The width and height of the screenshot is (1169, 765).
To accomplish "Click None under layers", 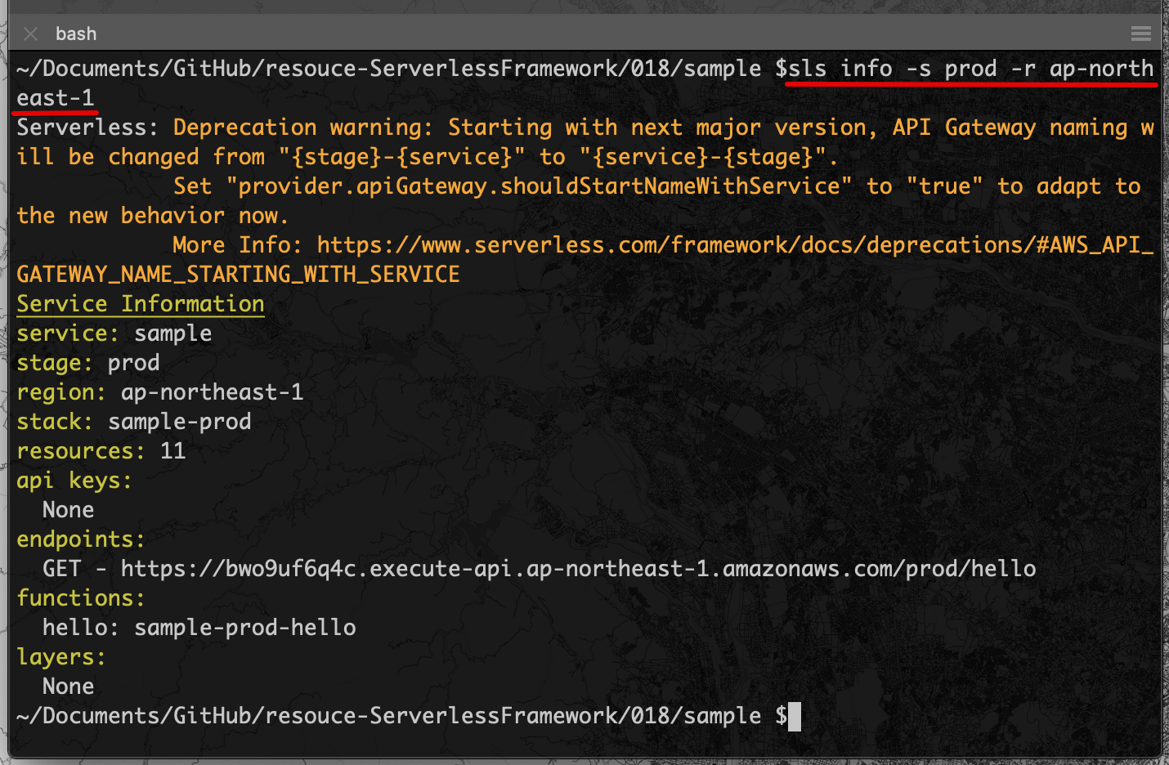I will point(69,687).
